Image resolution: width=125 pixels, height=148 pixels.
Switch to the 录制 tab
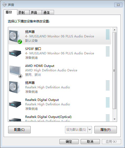point(23,13)
